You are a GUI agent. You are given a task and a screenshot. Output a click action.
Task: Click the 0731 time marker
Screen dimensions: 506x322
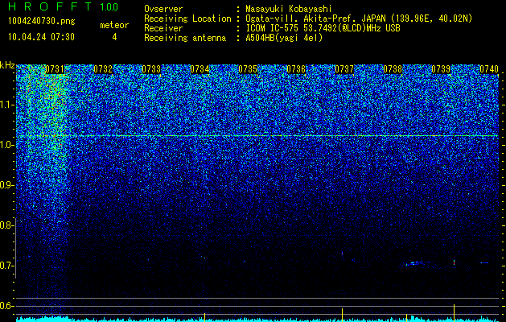click(x=55, y=69)
